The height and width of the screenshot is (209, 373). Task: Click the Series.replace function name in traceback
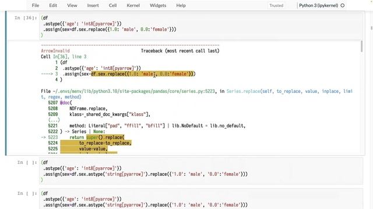(x=243, y=91)
